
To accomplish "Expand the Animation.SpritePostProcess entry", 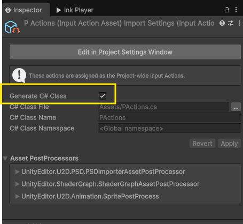I will [x=17, y=196].
